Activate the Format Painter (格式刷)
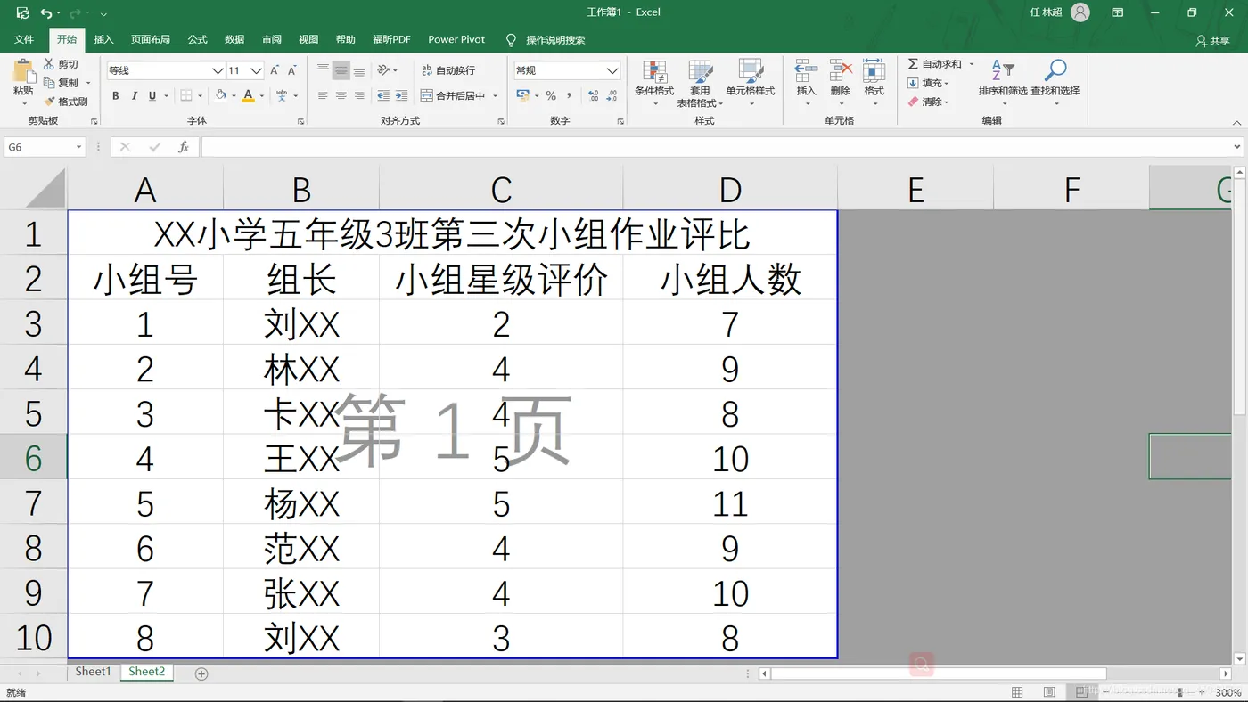This screenshot has width=1248, height=702. [x=66, y=102]
